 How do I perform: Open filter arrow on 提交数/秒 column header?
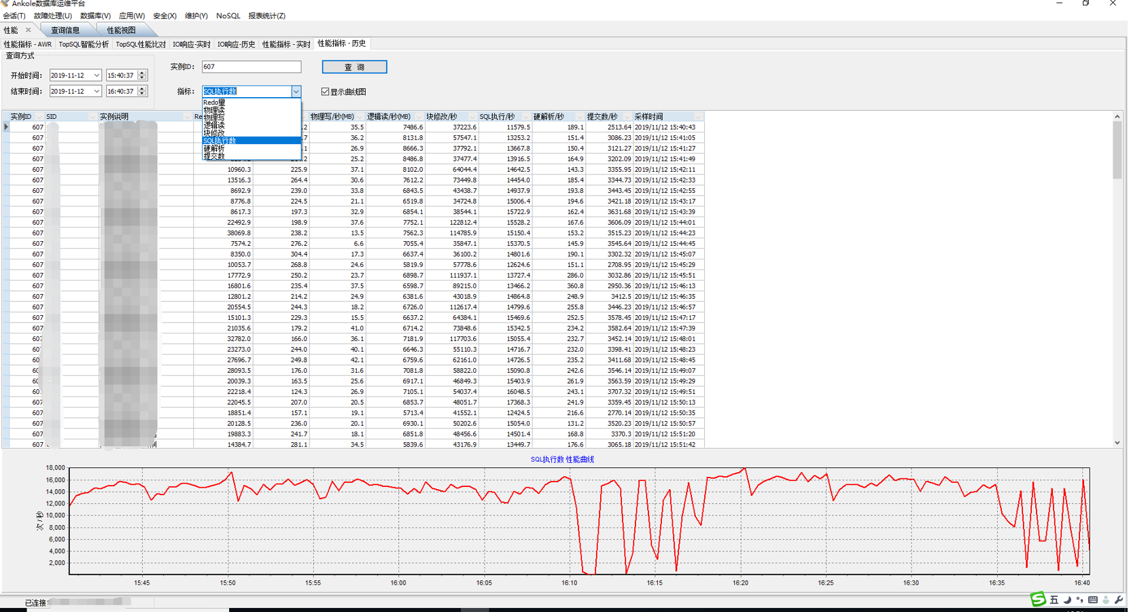coord(627,117)
